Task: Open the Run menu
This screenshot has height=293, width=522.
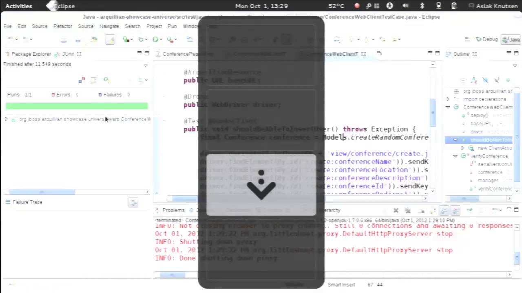Action: coord(172,26)
